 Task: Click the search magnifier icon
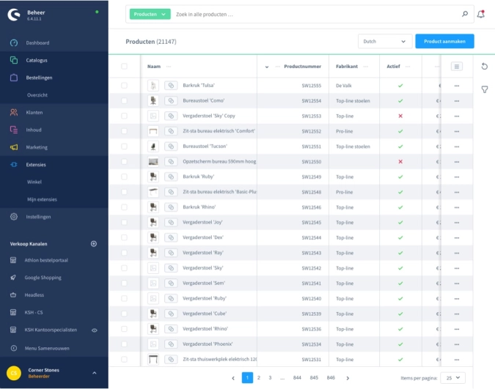464,14
